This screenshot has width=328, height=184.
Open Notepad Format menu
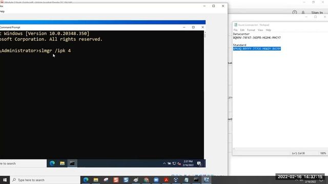pos(251,30)
